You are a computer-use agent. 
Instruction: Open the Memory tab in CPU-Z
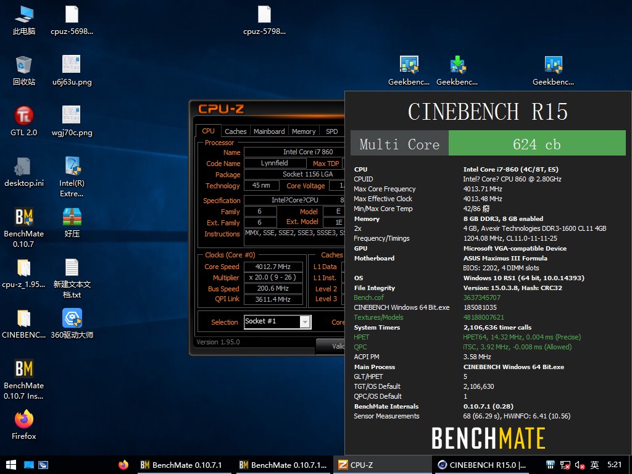point(304,131)
